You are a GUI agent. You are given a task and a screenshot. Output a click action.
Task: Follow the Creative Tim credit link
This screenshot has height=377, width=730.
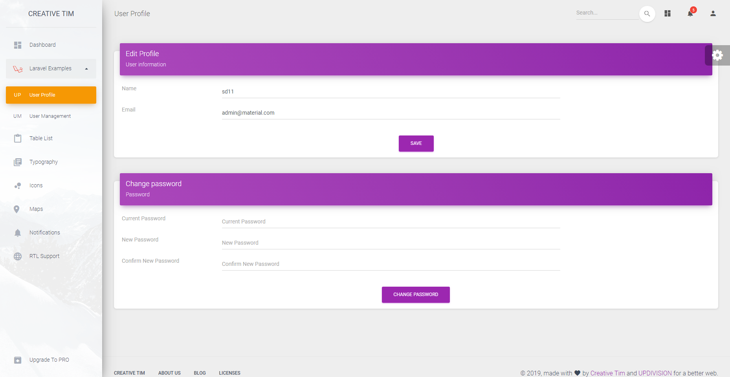[x=607, y=373]
